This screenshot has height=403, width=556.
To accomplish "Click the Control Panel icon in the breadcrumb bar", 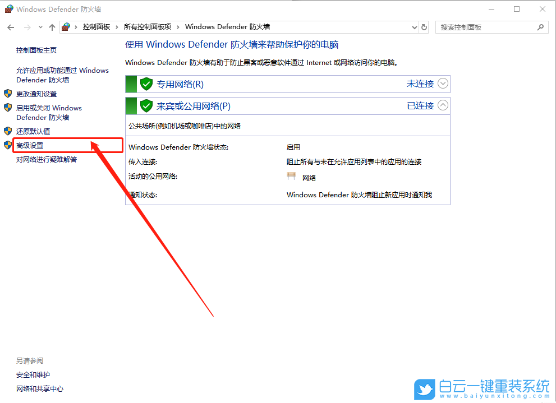I will tap(65, 27).
